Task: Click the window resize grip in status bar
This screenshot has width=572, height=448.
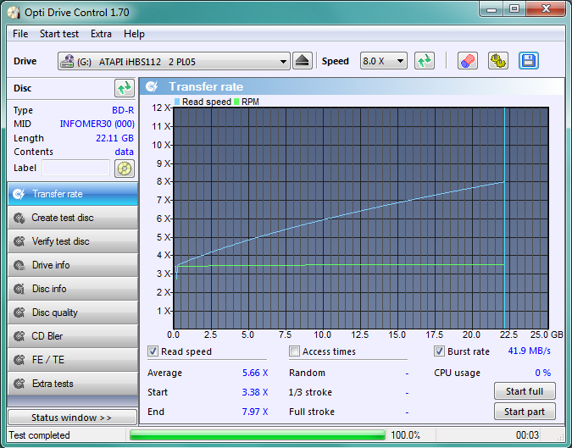Action: (x=560, y=436)
